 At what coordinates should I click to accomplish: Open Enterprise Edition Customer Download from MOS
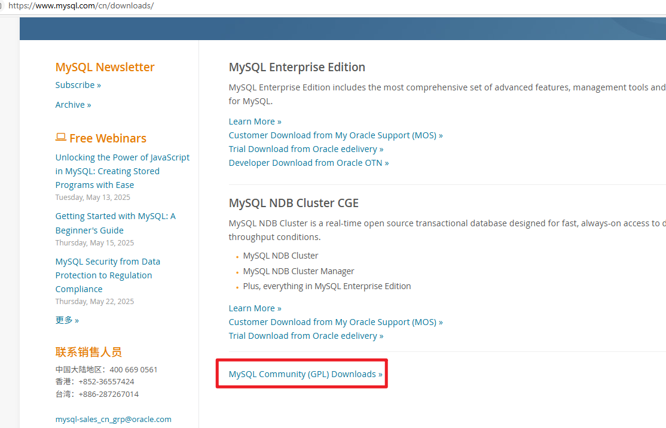pyautogui.click(x=335, y=135)
